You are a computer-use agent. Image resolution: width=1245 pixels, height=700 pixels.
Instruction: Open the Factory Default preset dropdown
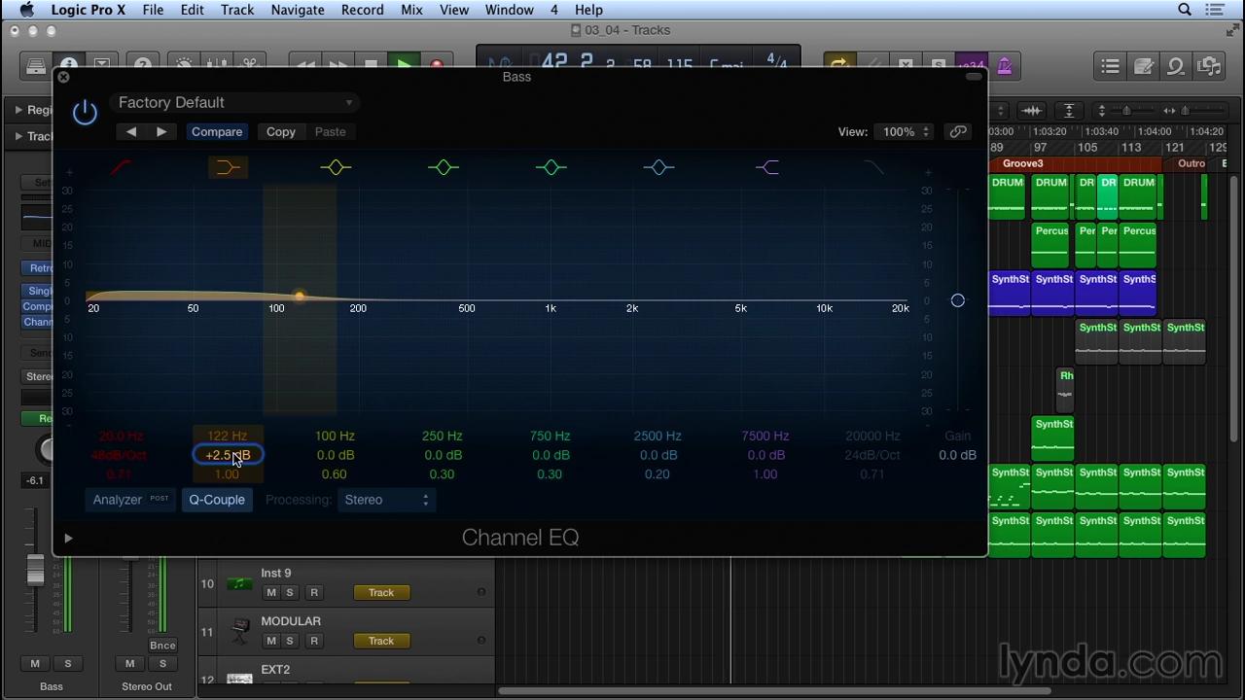[x=234, y=102]
